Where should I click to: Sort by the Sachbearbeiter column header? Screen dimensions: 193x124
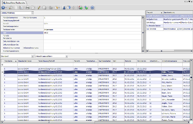tap(105, 61)
